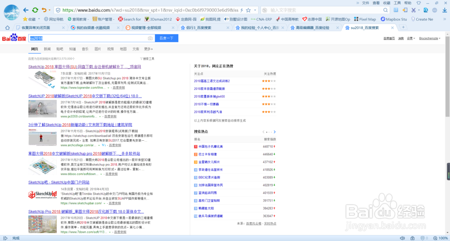This screenshot has width=450, height=241.
Task: Switch to 我的自频道-优酷视频 tab
Action: [92, 28]
